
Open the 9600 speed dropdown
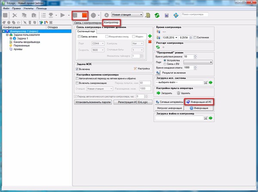click(98, 50)
